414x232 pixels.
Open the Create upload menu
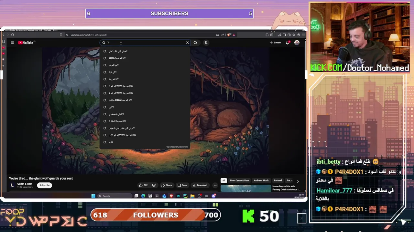275,43
